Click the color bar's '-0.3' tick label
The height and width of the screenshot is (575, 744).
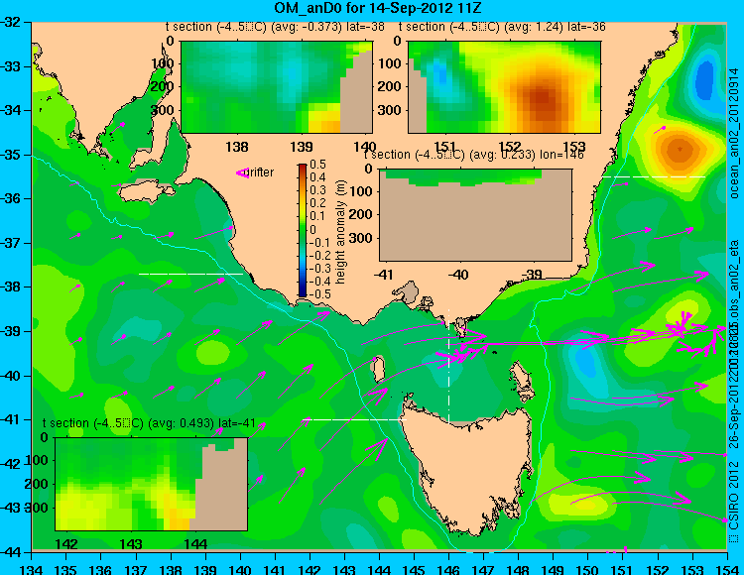pos(319,269)
